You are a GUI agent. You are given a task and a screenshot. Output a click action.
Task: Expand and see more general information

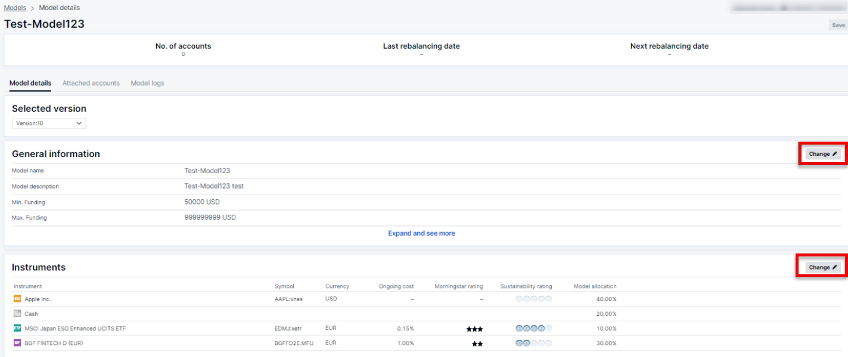(421, 233)
